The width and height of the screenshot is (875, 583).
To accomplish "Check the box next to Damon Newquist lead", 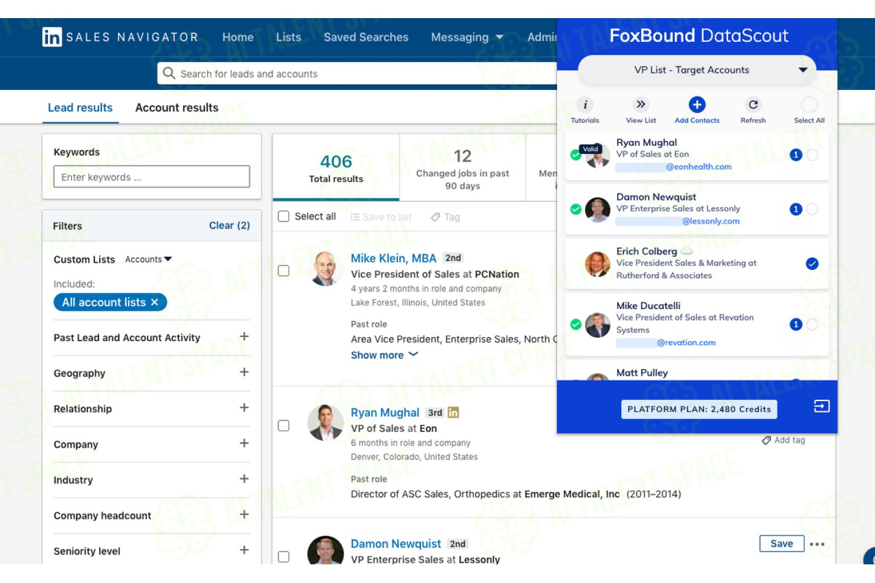I will pos(283,557).
